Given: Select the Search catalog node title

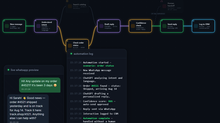Looking at the screenshot, I should (80, 4).
